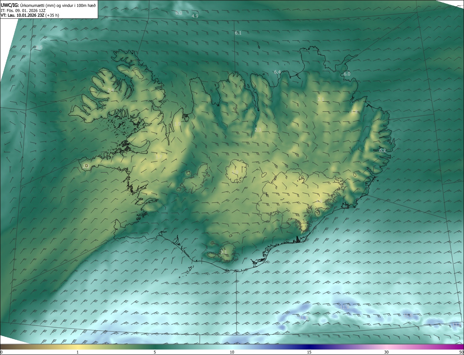This screenshot has width=464, height=355.
Task: Click the 50 tick on the colorbar
Action: pos(461,352)
